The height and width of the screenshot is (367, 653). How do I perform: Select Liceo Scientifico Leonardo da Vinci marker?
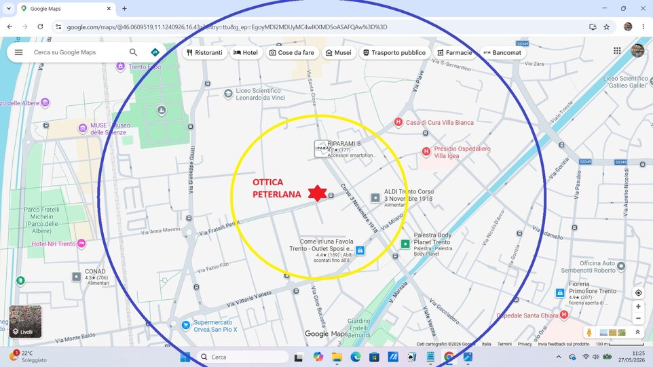(228, 94)
